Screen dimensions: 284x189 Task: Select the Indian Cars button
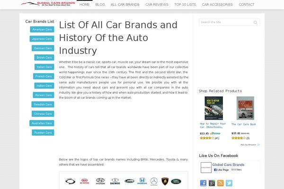coord(44,86)
